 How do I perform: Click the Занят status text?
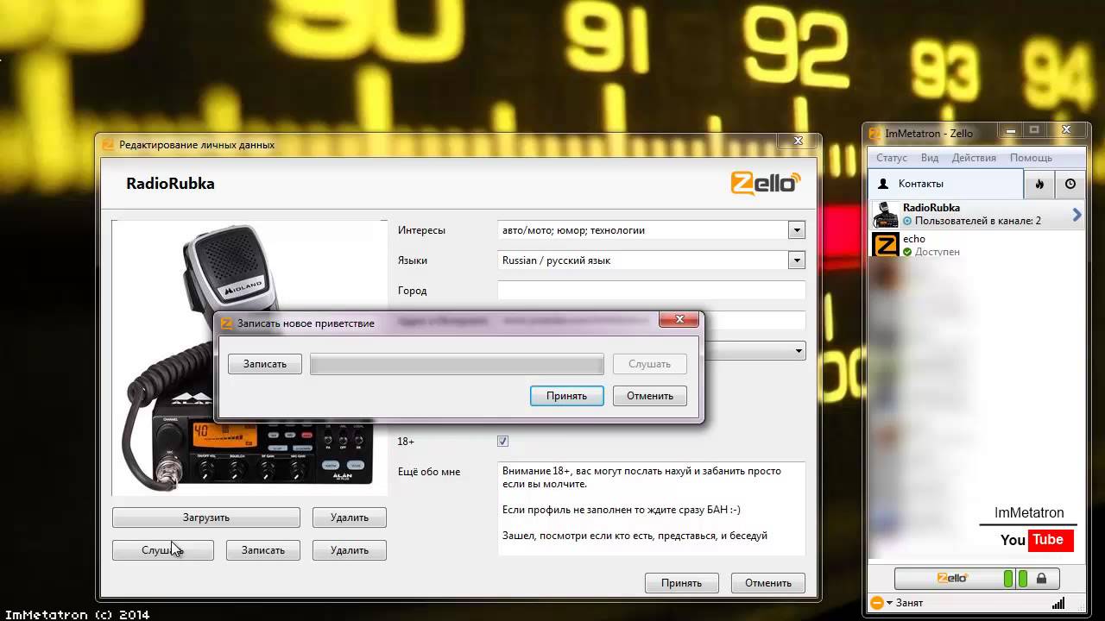910,603
